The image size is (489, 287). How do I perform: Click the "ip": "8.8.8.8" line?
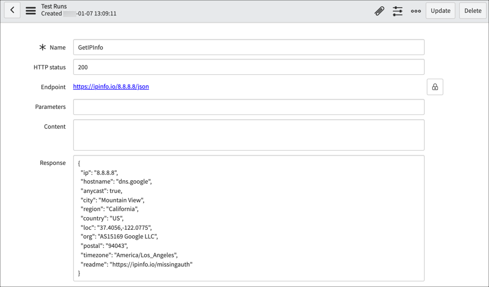99,173
